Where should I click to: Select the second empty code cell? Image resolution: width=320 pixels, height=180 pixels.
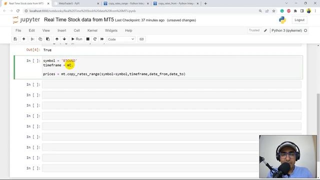pyautogui.click(x=171, y=95)
